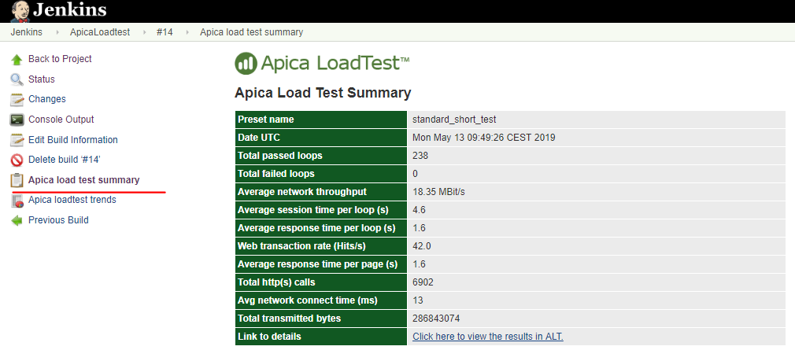
Task: Open the Status page link
Action: coord(42,79)
